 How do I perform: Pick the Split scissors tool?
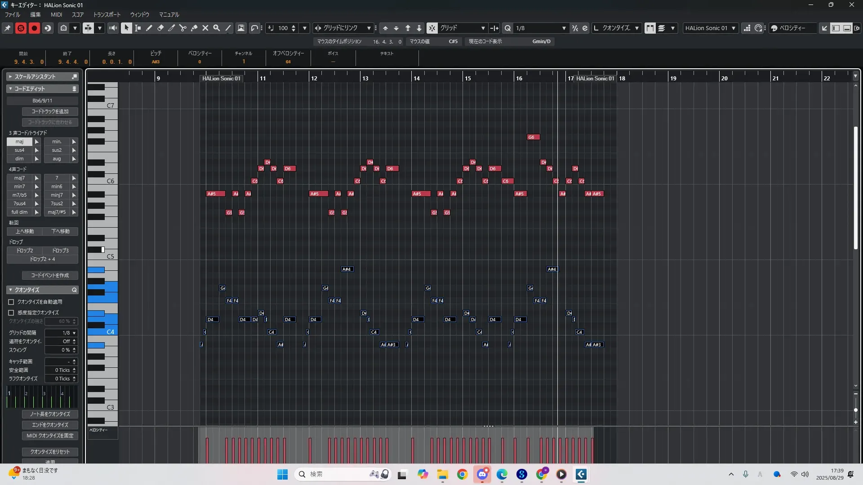pos(182,28)
